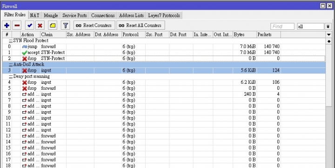Click the 'all' chain selector field

[311, 27]
